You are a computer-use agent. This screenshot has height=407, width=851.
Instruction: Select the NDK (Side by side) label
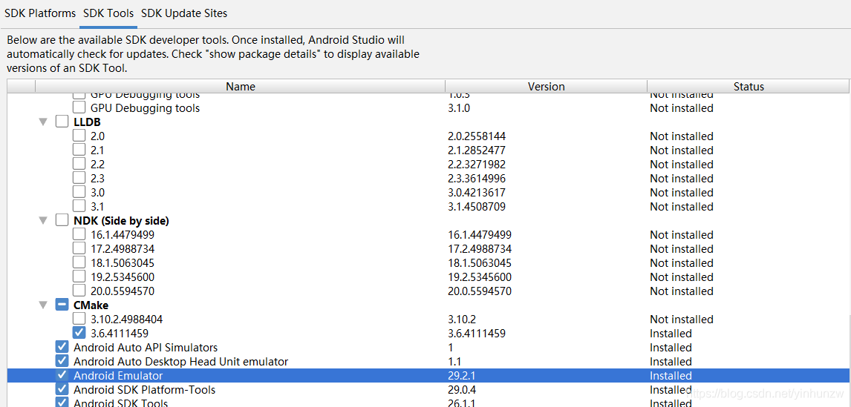(121, 221)
